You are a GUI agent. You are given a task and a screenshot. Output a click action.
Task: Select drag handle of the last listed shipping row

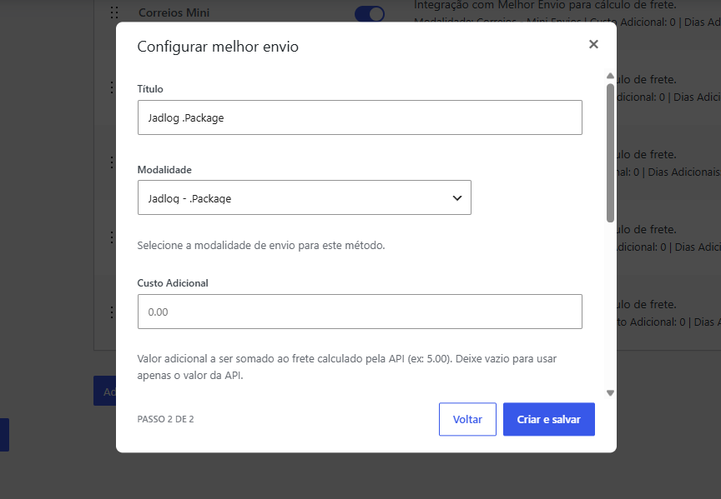pos(112,312)
